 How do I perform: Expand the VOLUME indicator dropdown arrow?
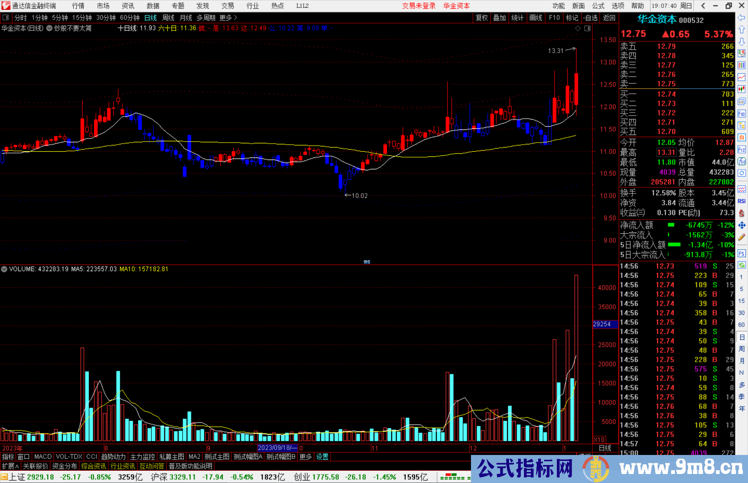click(x=4, y=269)
